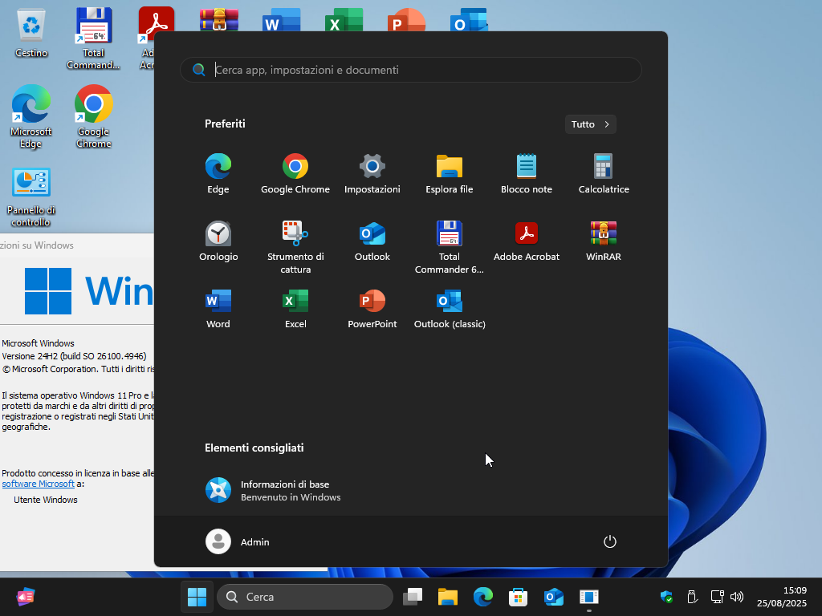Image resolution: width=822 pixels, height=616 pixels.
Task: Launch Excel from pinned apps
Action: point(295,309)
